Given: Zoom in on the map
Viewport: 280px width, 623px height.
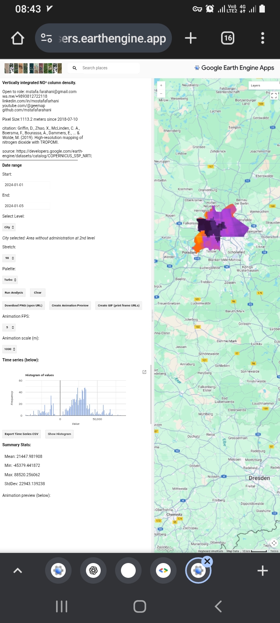Looking at the screenshot, I should (161, 85).
